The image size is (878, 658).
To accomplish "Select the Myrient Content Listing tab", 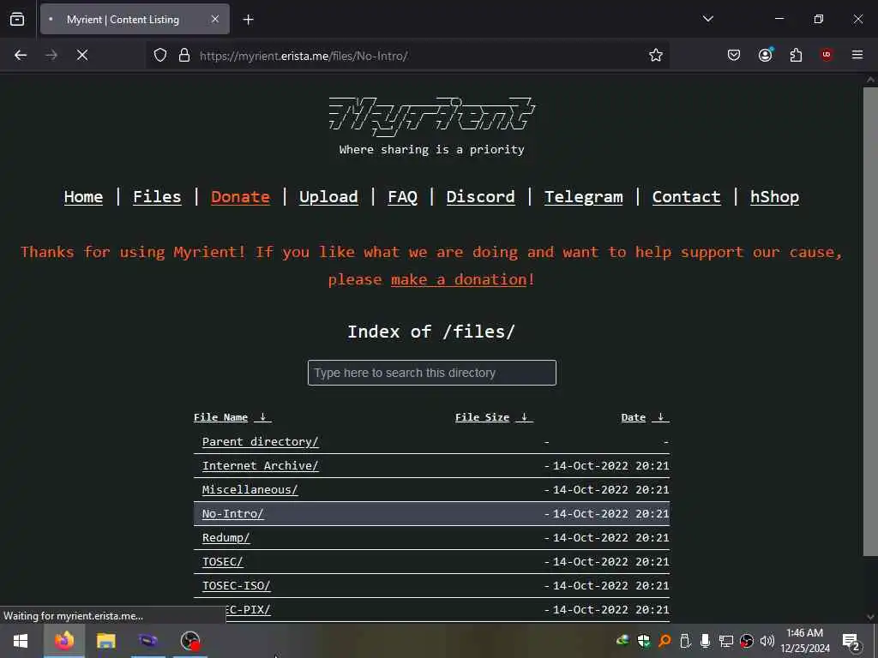I will point(135,20).
